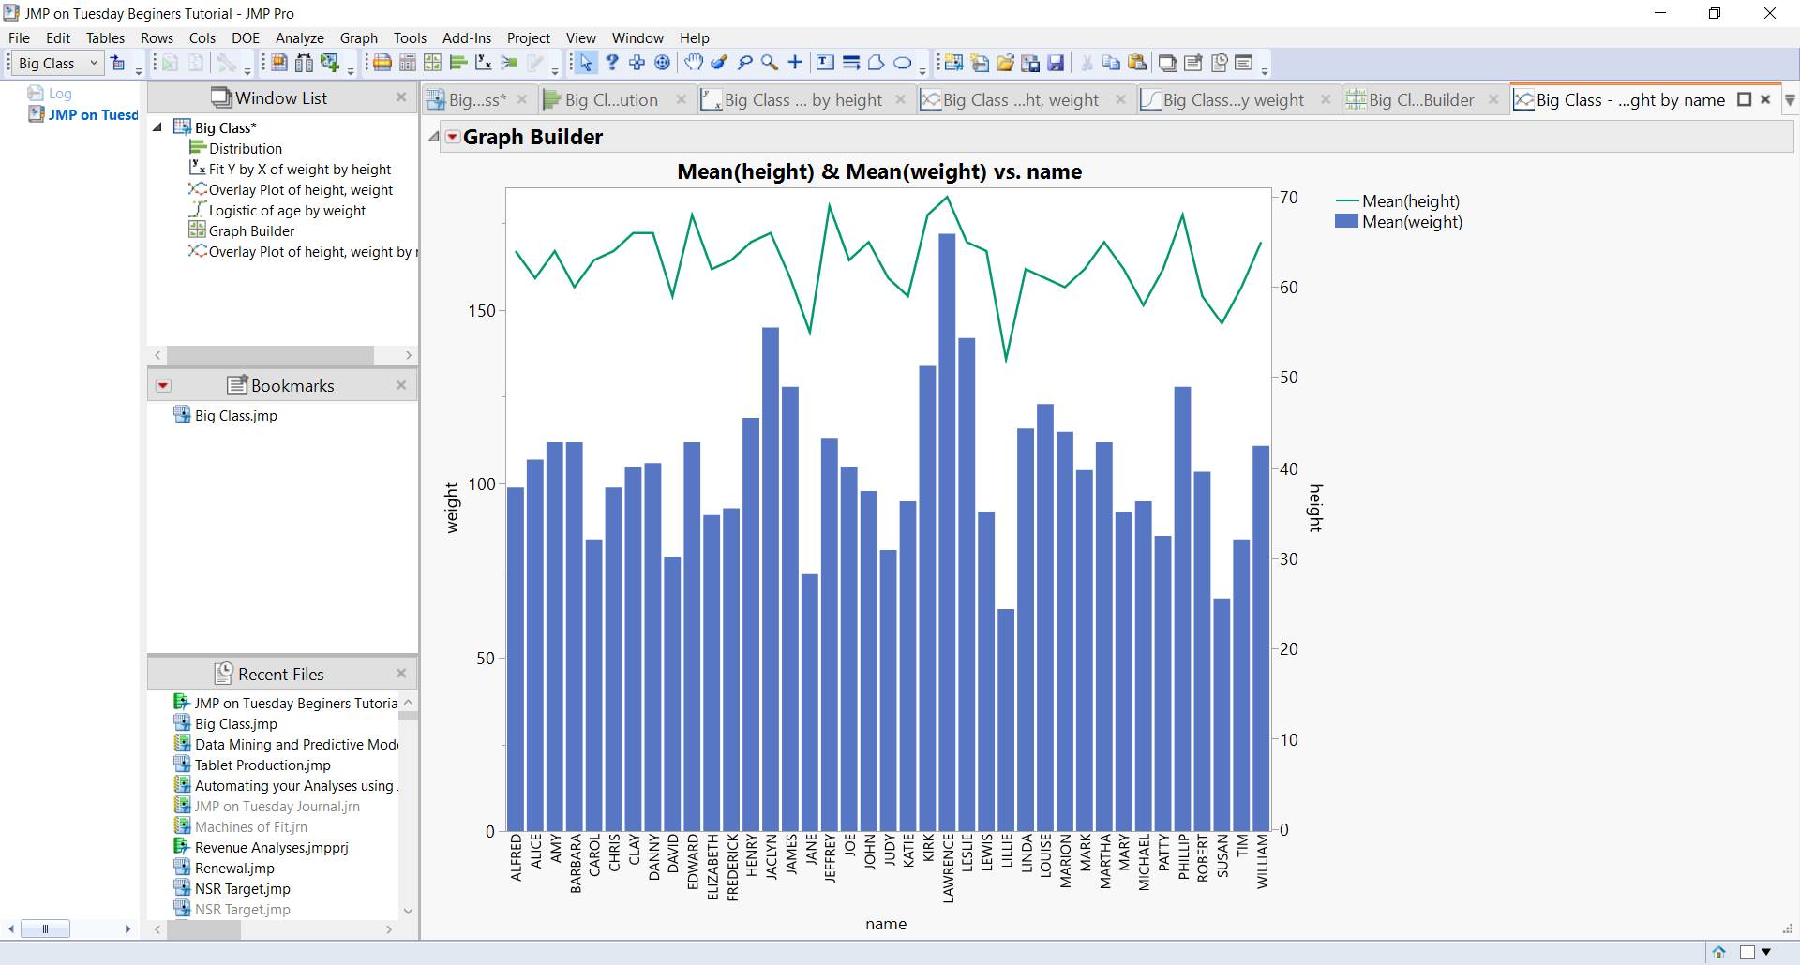The height and width of the screenshot is (965, 1800).
Task: Open the red triangle menu on Graph Builder
Action: click(453, 137)
